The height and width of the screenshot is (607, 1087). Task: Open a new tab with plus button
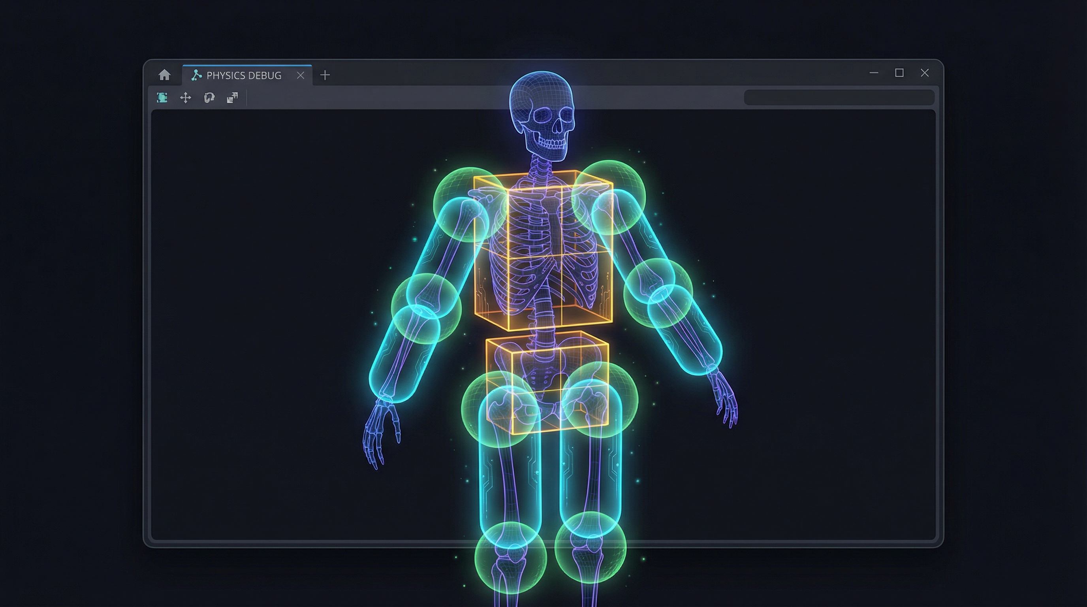tap(325, 75)
